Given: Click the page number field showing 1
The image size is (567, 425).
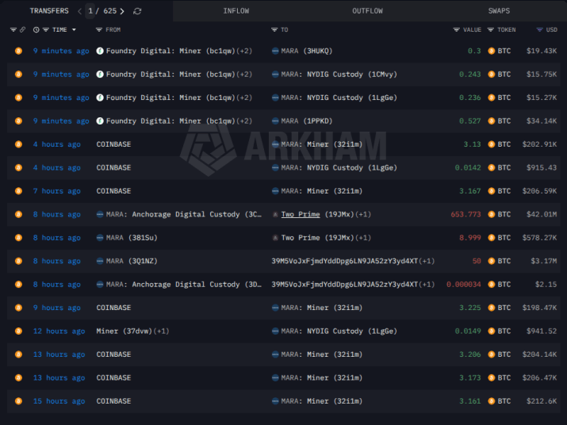Looking at the screenshot, I should (91, 11).
